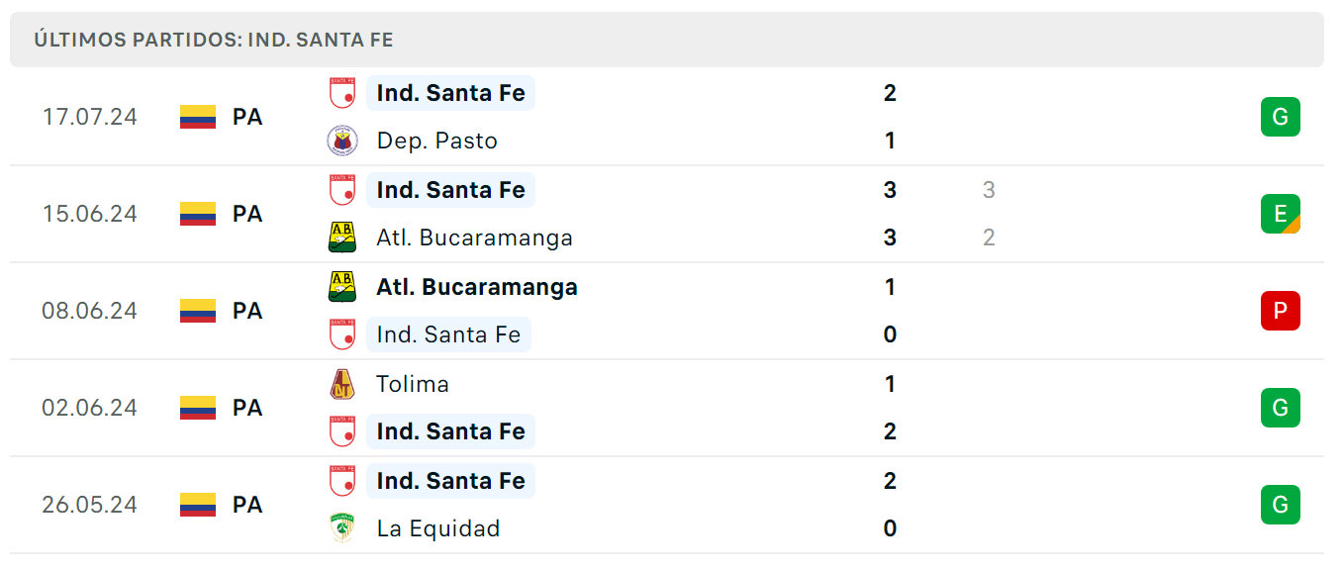Click Colombia flag for 02.06.24 match
This screenshot has width=1344, height=570.
(x=198, y=408)
